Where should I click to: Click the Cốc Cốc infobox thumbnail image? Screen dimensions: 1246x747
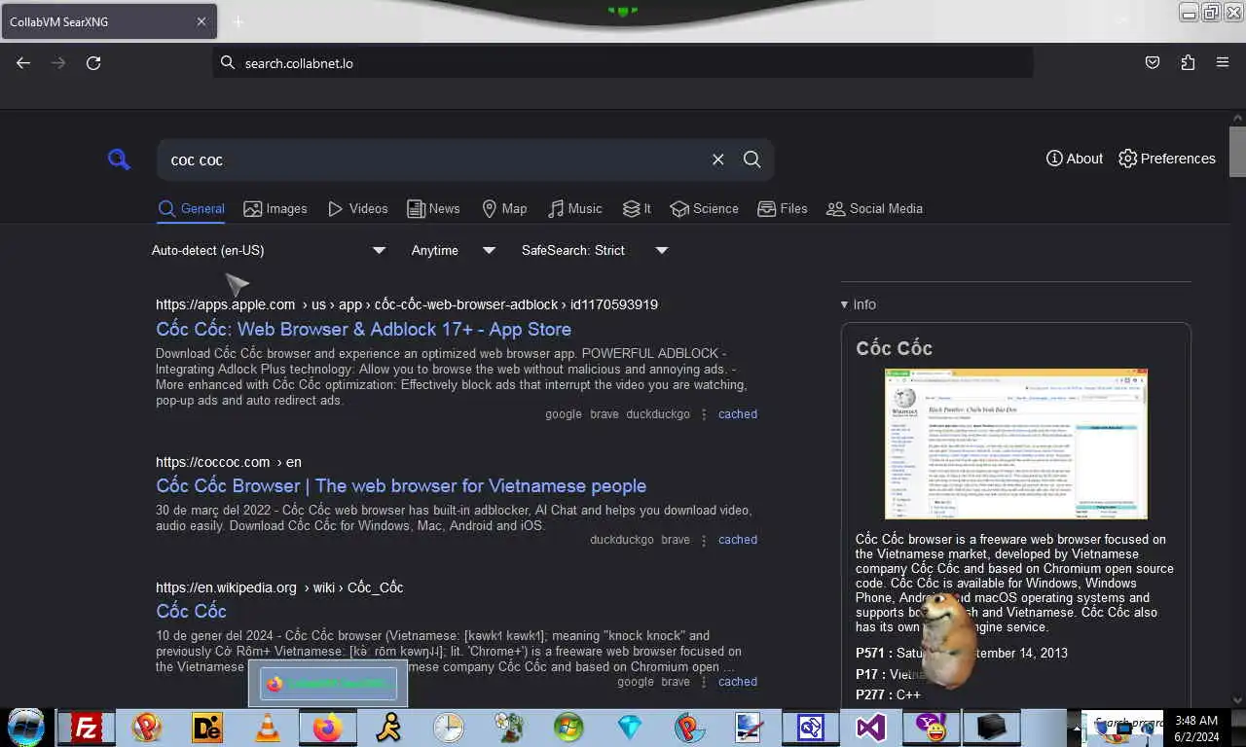click(1016, 445)
